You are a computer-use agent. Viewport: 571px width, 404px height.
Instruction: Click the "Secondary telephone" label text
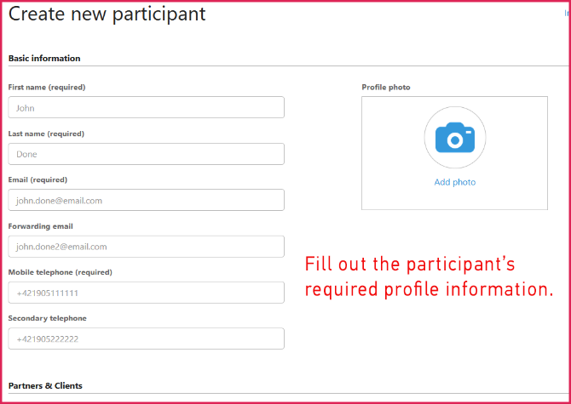(x=47, y=318)
